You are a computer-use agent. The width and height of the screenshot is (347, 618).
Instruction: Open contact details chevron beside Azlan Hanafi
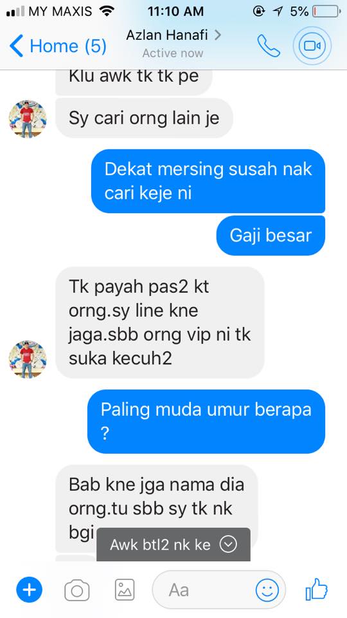(218, 35)
